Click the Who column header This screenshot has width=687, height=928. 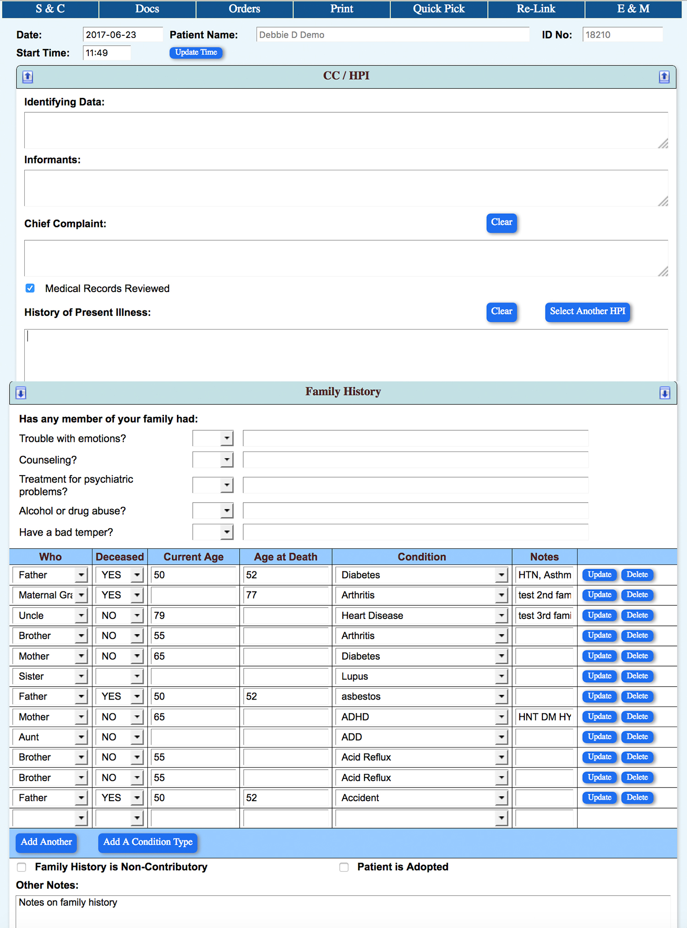tap(50, 557)
